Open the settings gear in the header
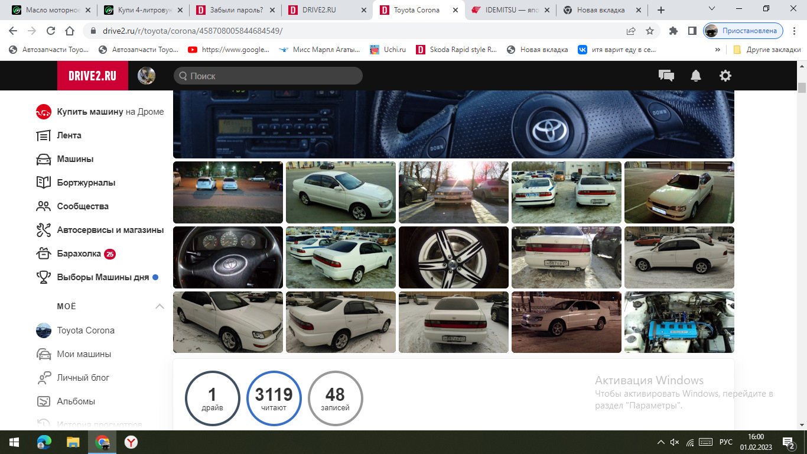This screenshot has height=454, width=807. [725, 76]
